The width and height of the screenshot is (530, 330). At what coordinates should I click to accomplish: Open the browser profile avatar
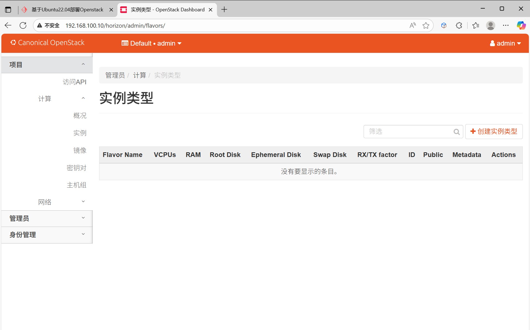[491, 25]
